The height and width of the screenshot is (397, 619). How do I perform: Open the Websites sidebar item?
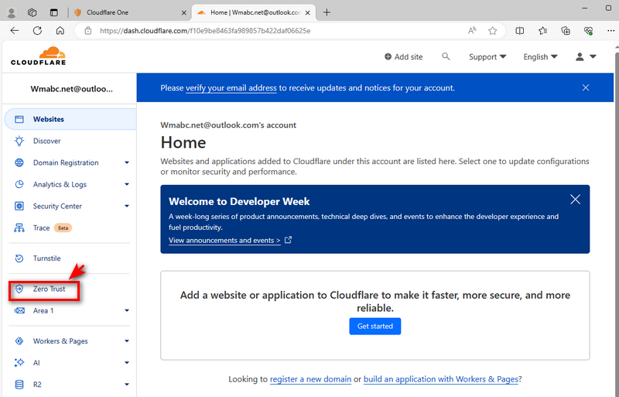click(70, 119)
